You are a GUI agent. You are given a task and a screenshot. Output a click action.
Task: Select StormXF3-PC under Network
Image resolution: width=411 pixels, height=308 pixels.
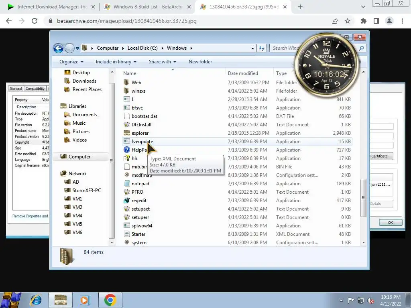tap(87, 190)
